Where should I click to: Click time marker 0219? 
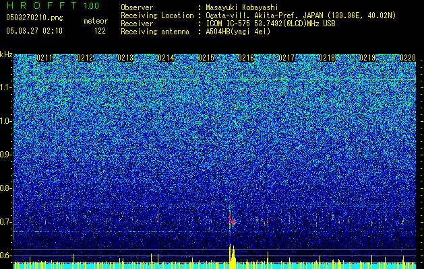point(367,58)
